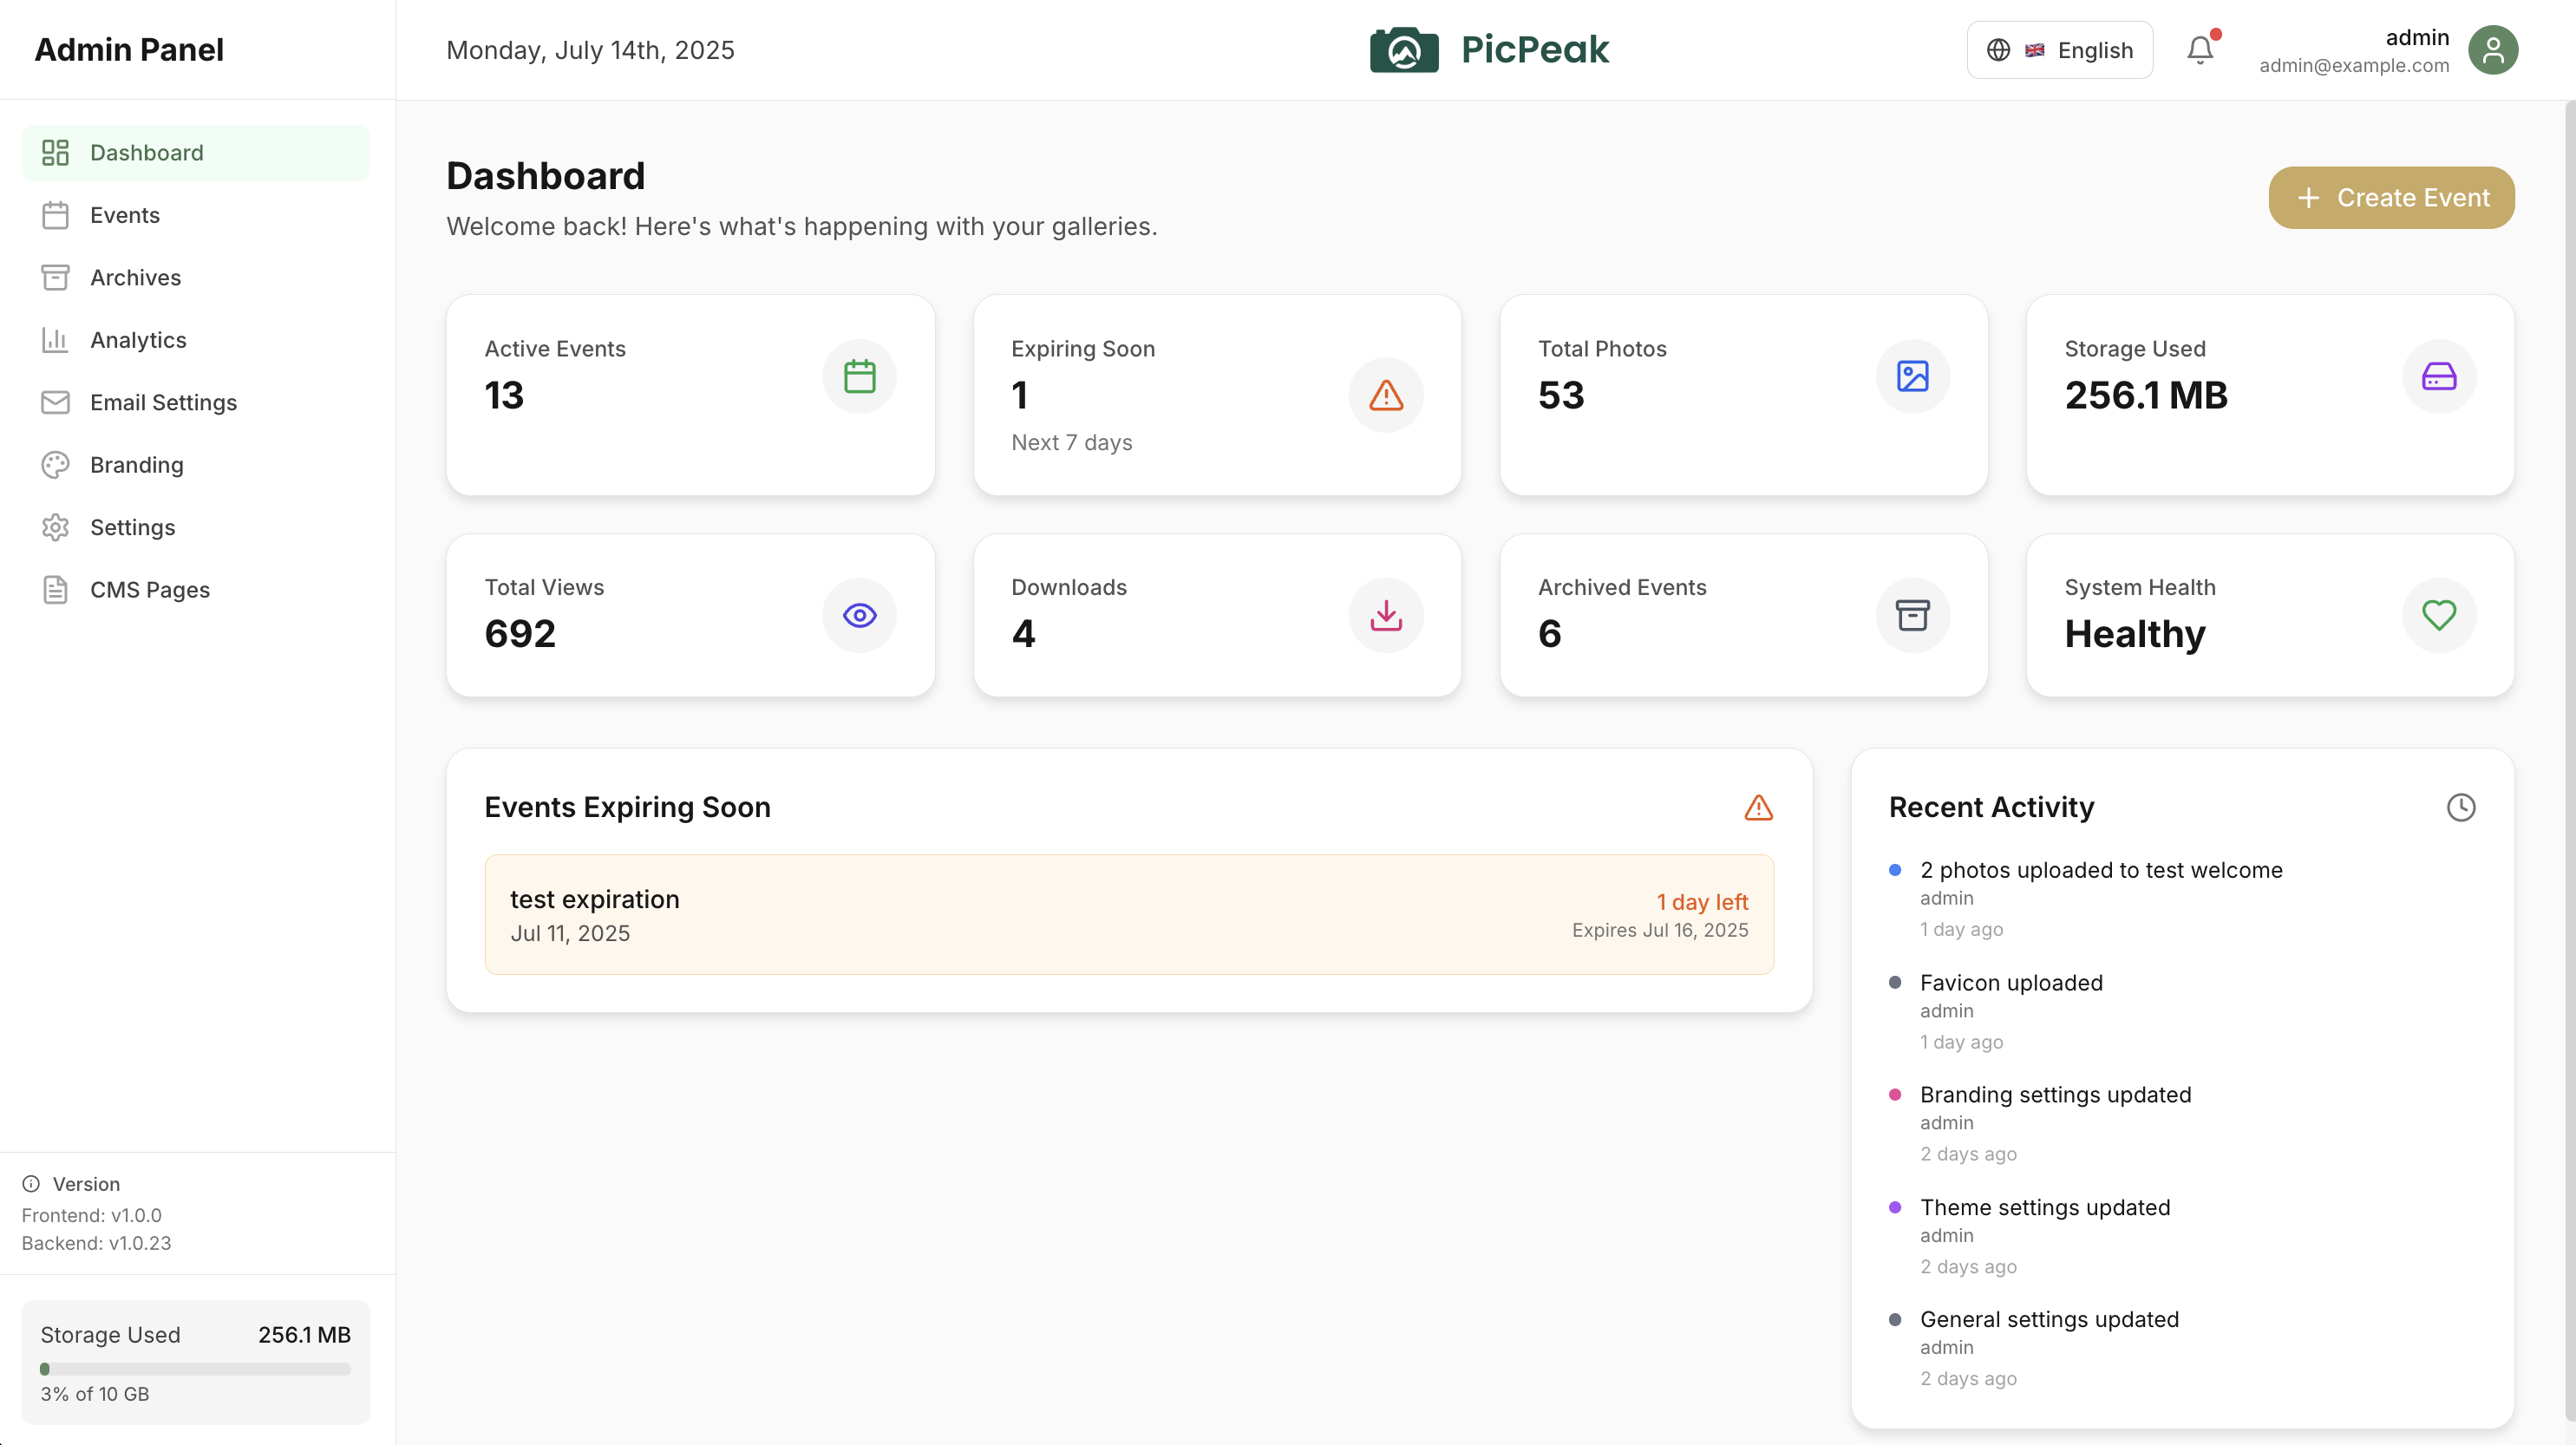Click the sidebar storage usage progress bar
The image size is (2576, 1445).
click(x=196, y=1369)
